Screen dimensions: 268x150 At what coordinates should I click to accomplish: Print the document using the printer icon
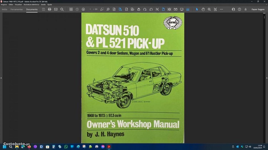50,9
